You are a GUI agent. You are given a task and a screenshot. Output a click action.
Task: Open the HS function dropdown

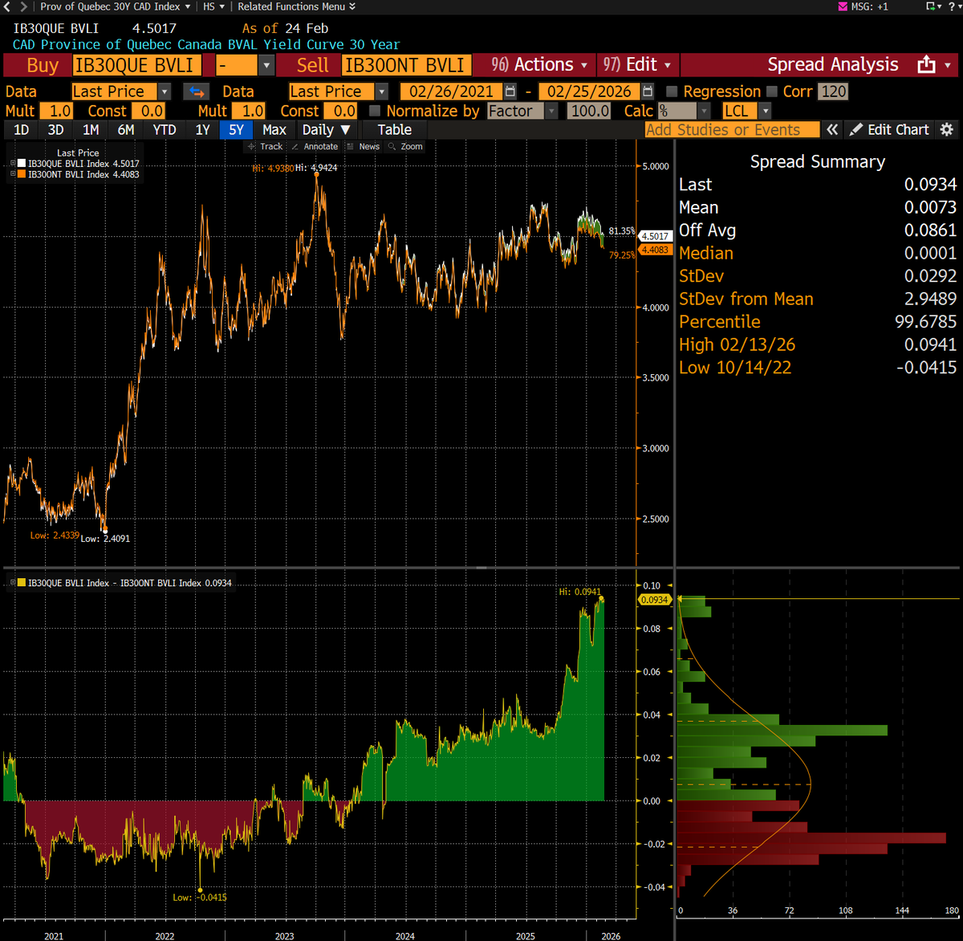(214, 6)
